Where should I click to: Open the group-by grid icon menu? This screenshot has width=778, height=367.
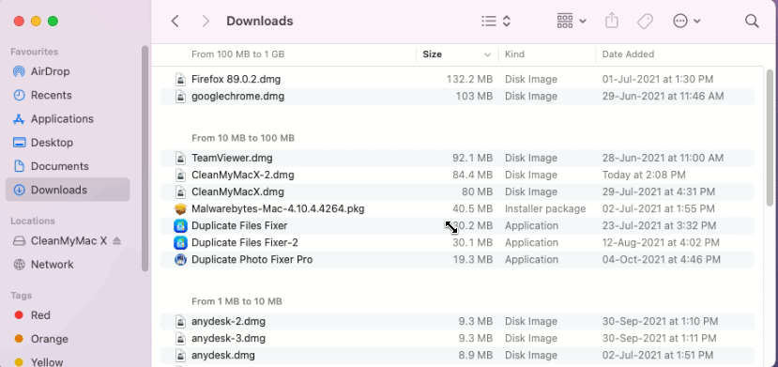click(572, 21)
